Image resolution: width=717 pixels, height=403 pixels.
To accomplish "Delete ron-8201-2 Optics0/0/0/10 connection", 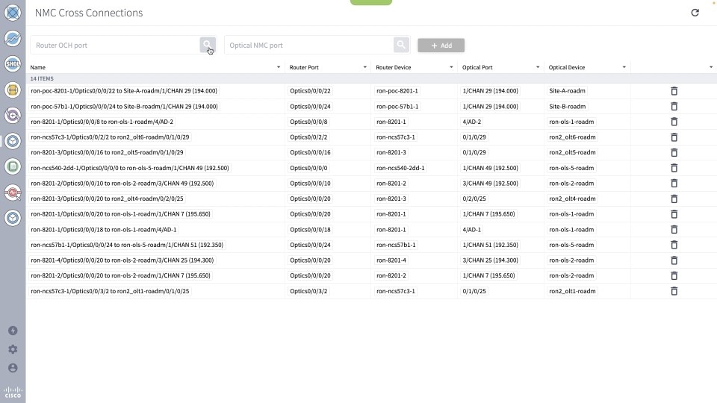I will tap(674, 184).
